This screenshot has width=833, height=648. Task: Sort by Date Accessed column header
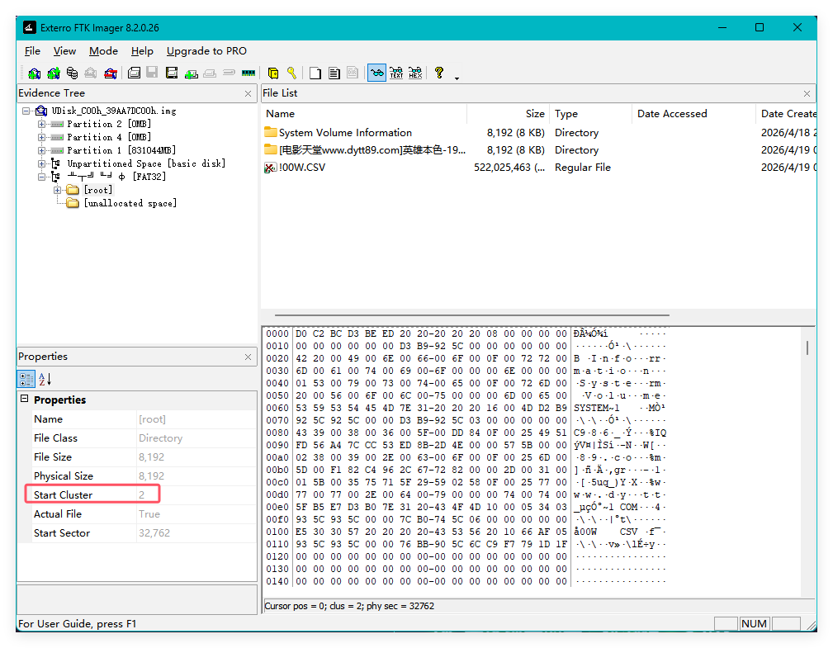[693, 114]
